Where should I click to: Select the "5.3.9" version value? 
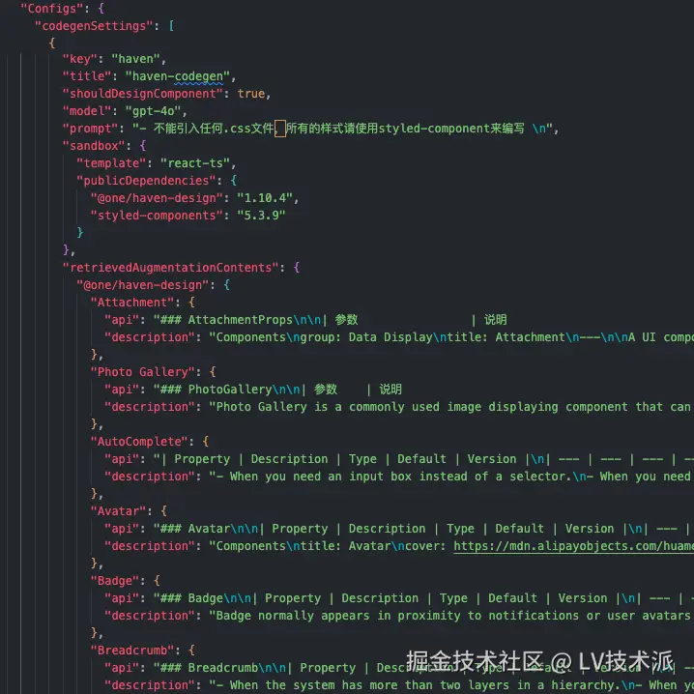262,216
